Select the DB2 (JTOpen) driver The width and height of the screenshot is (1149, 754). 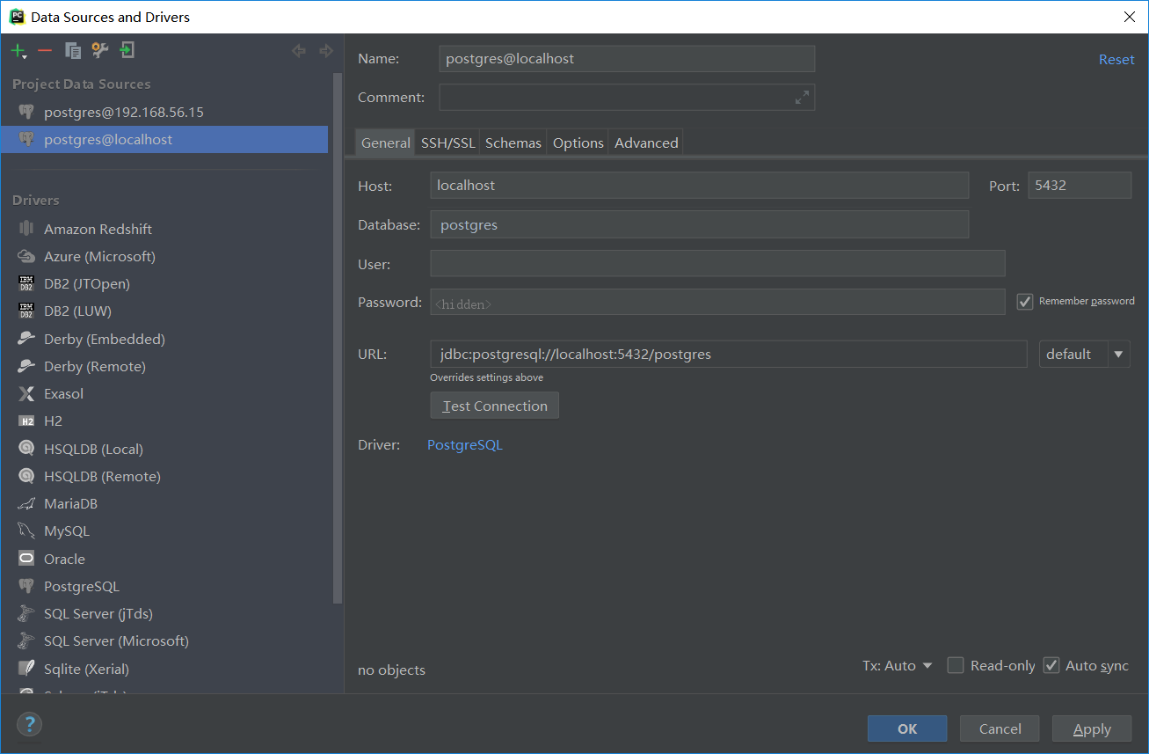(x=86, y=283)
